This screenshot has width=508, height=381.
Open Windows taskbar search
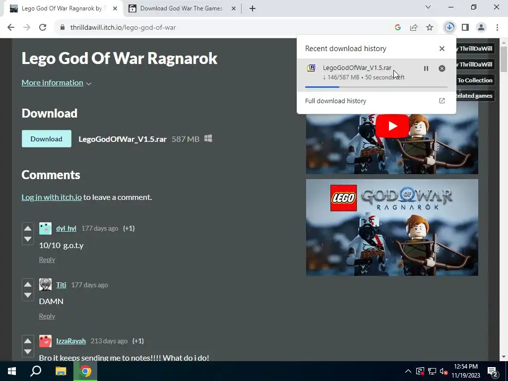[x=36, y=371]
